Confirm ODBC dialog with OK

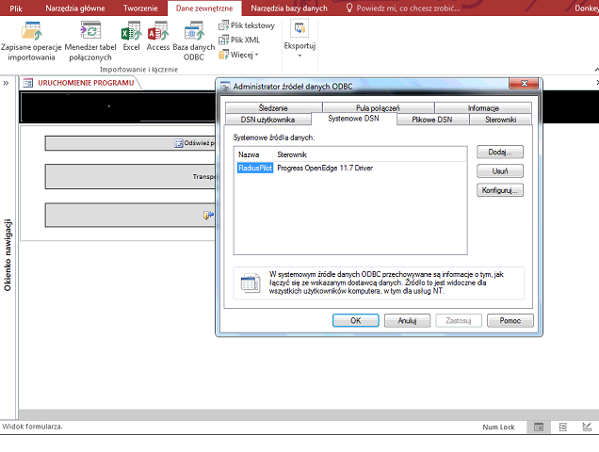point(356,320)
